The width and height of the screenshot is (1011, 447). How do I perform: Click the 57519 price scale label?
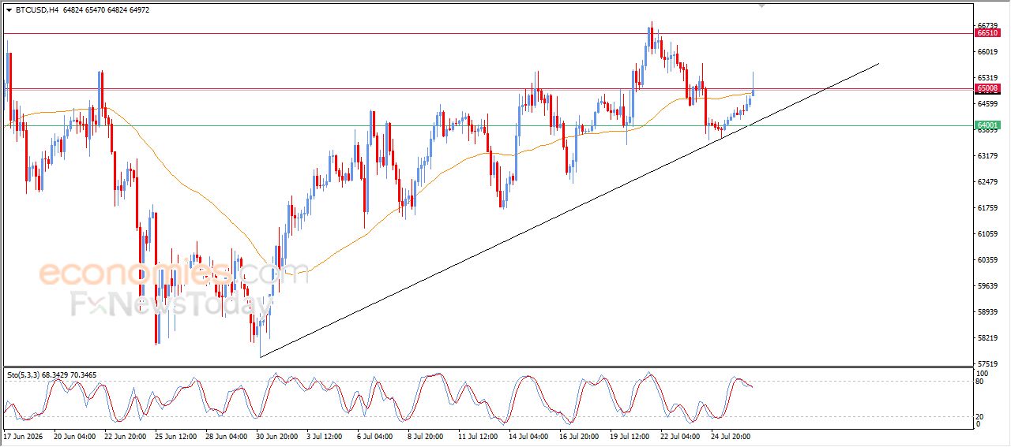click(x=988, y=363)
